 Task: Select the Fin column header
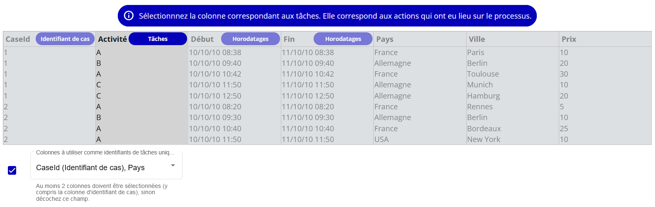pyautogui.click(x=289, y=39)
